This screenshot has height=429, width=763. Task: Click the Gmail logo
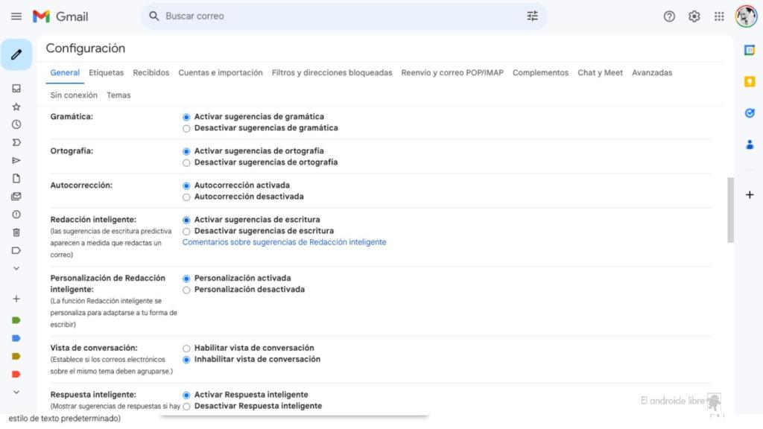pyautogui.click(x=60, y=16)
